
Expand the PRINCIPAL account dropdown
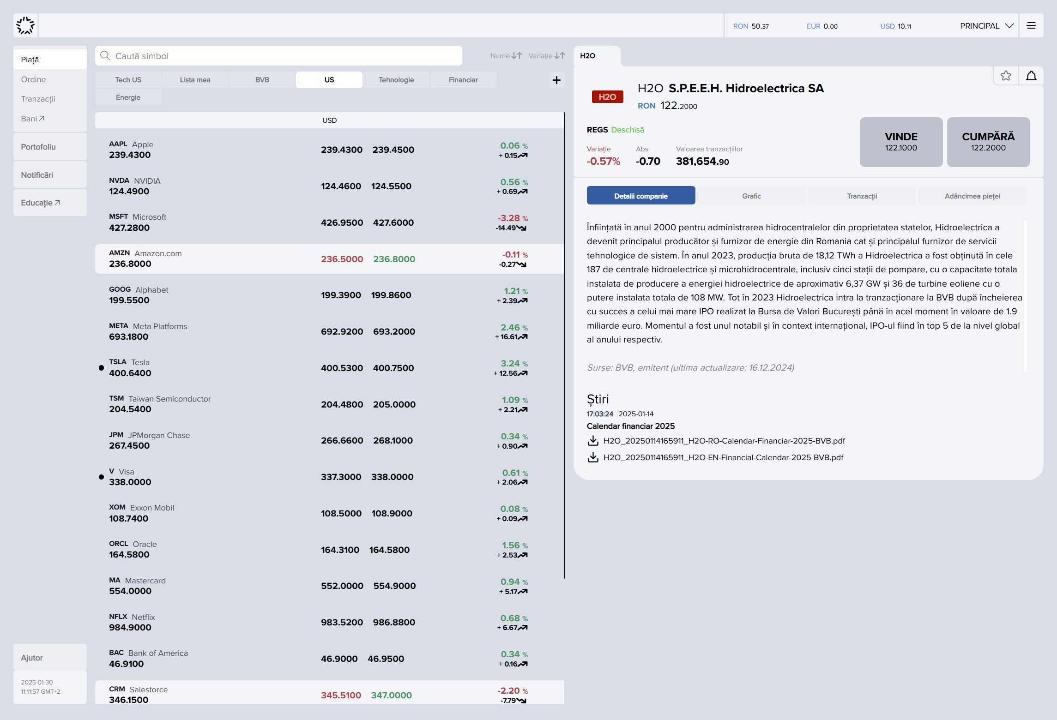coord(987,26)
